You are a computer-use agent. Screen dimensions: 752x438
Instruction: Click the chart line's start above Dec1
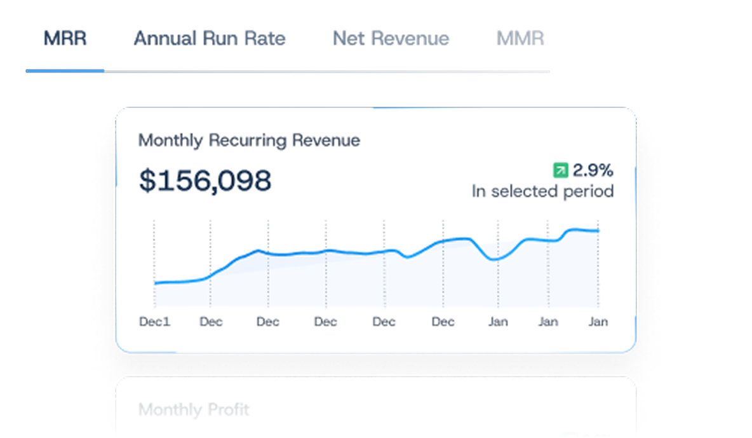click(156, 283)
